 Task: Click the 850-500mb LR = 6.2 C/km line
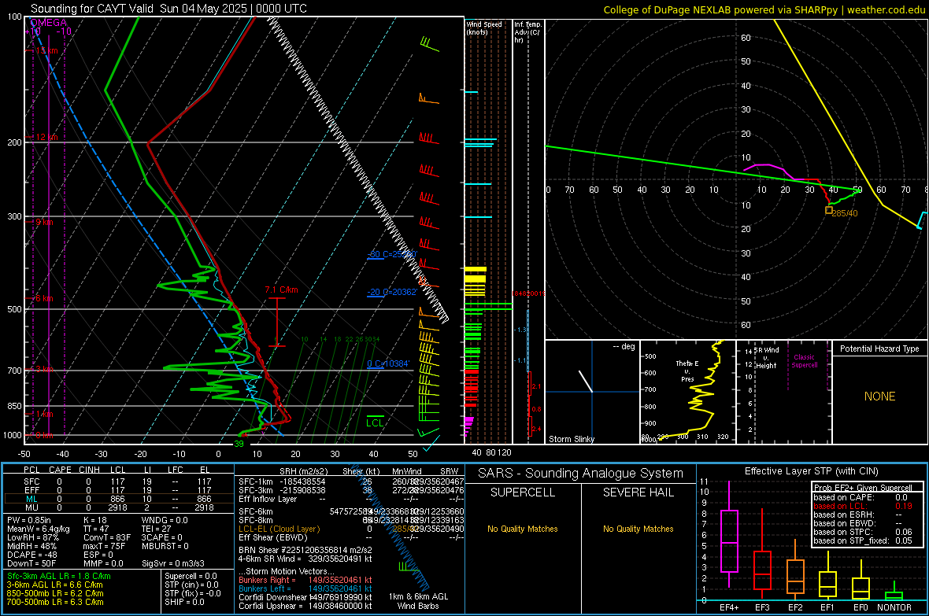click(x=55, y=593)
